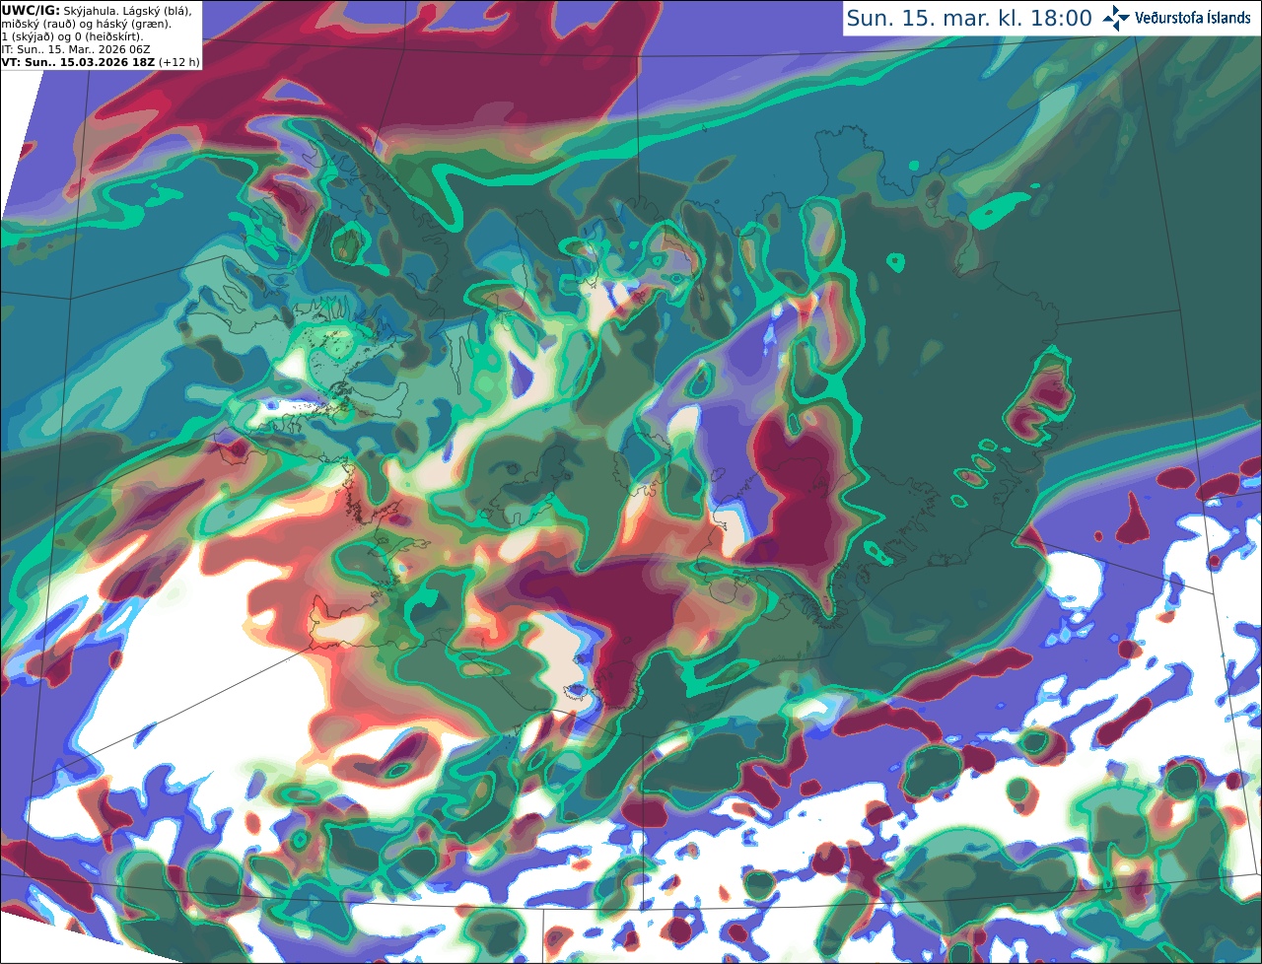Click the "IT: Sun.. 15. Mar.. 2026 06Z" line
The height and width of the screenshot is (964, 1262).
[x=76, y=49]
